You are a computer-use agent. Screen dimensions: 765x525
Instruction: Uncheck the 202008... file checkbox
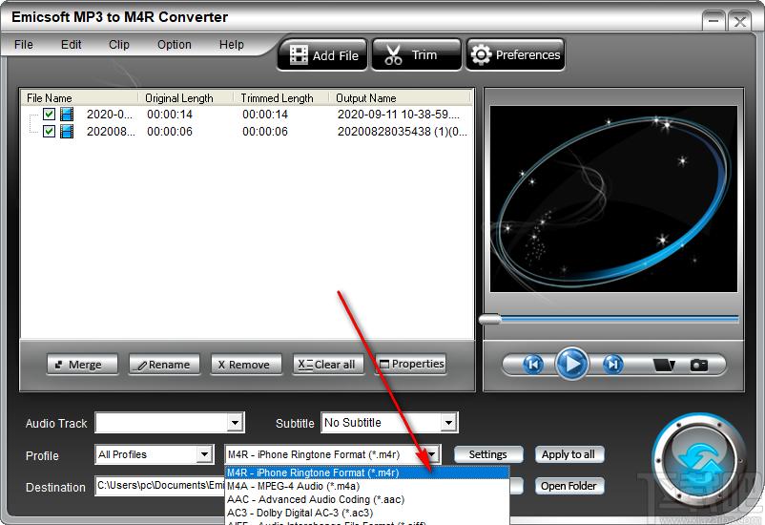click(x=49, y=132)
